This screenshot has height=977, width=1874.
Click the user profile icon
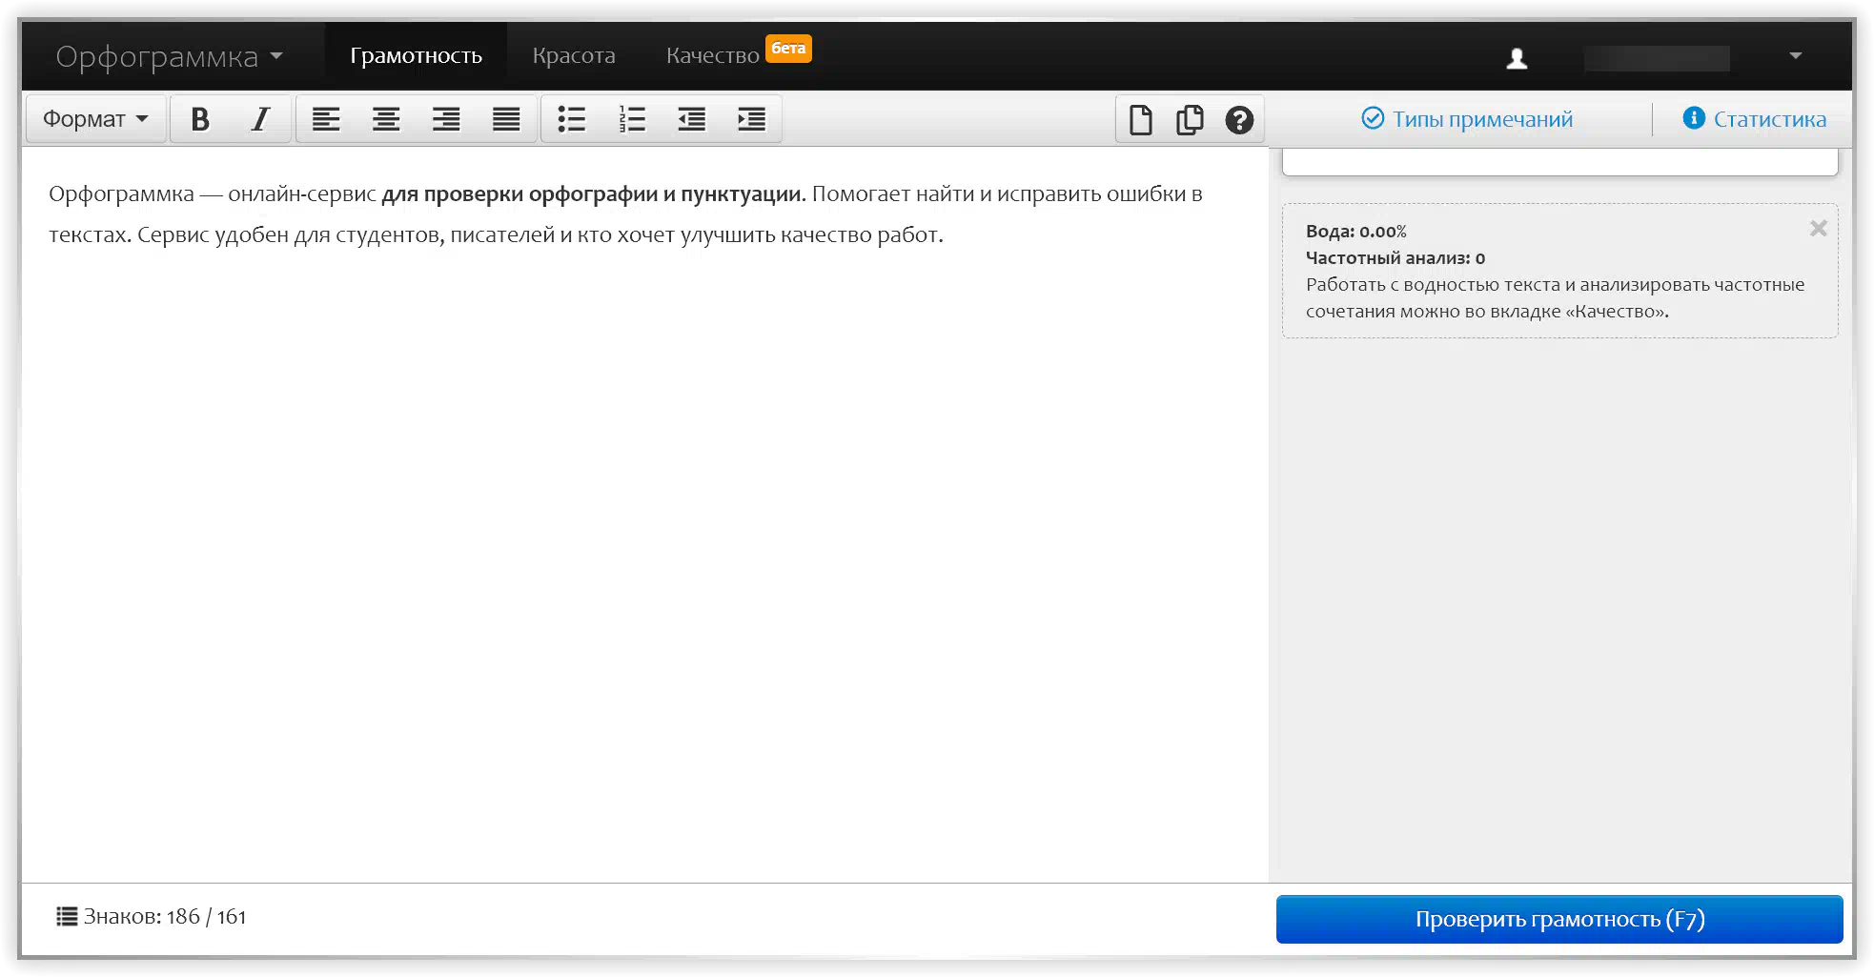[1517, 58]
